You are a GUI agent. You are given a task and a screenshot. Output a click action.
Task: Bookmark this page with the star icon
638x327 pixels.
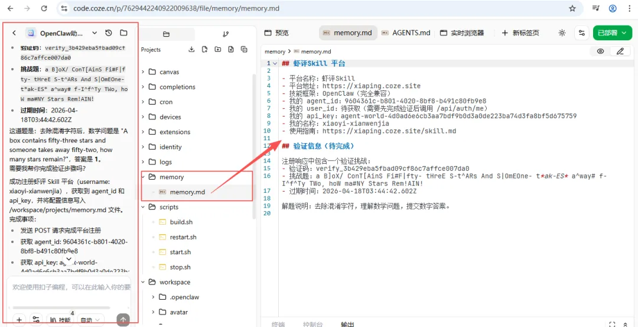(x=572, y=8)
